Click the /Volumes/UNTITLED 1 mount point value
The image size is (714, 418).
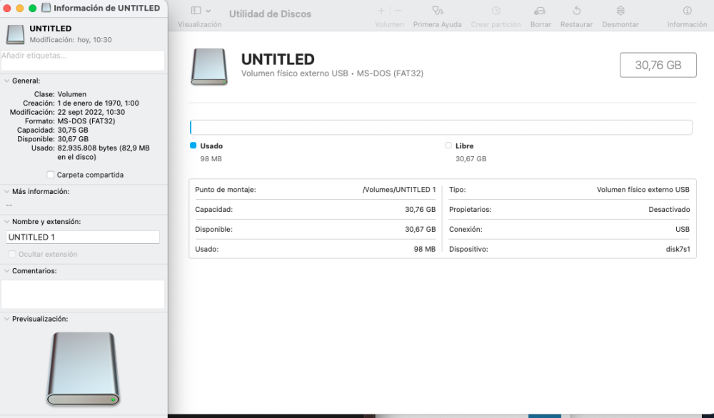coord(399,190)
